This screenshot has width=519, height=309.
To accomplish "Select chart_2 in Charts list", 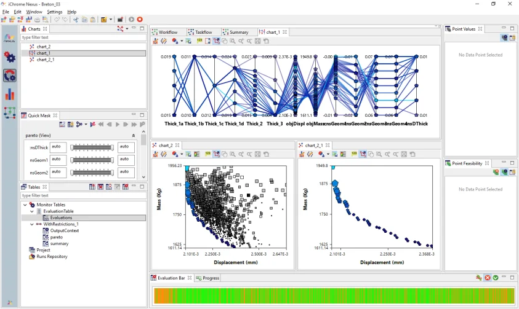I will tap(43, 47).
